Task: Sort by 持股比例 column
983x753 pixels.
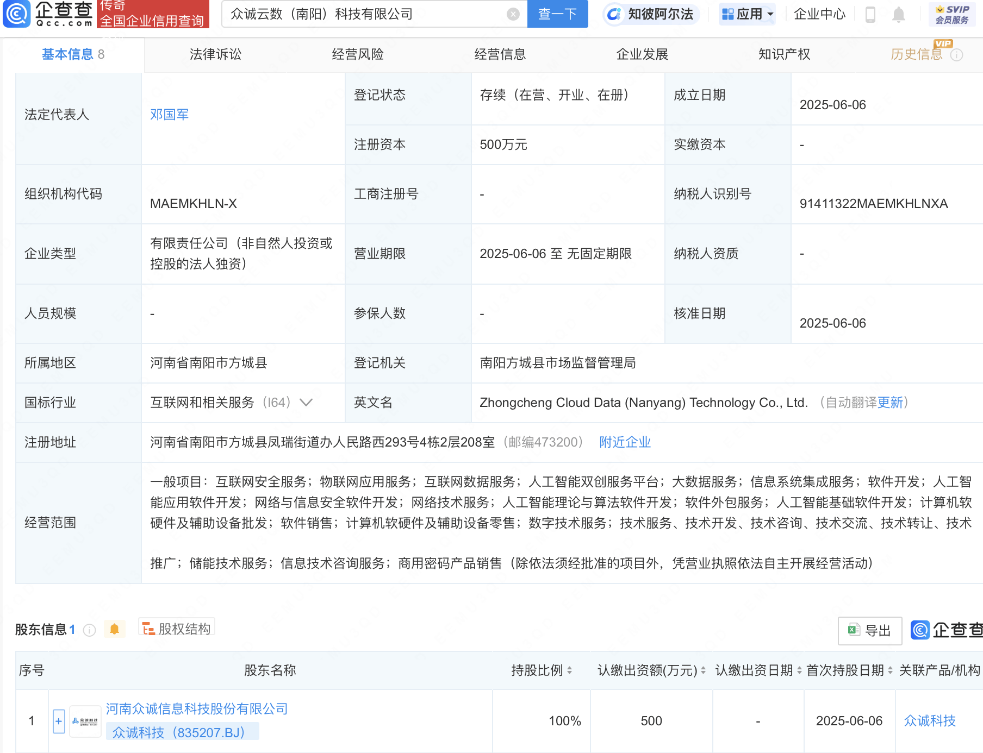Action: point(569,670)
